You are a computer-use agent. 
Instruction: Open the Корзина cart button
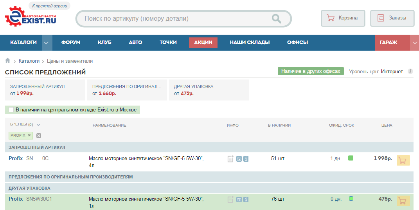coord(343,18)
